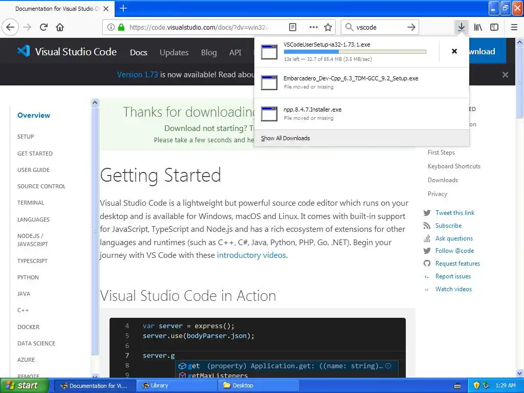Select the npp.8.4.7.Installer.exe download entry

coord(362,114)
